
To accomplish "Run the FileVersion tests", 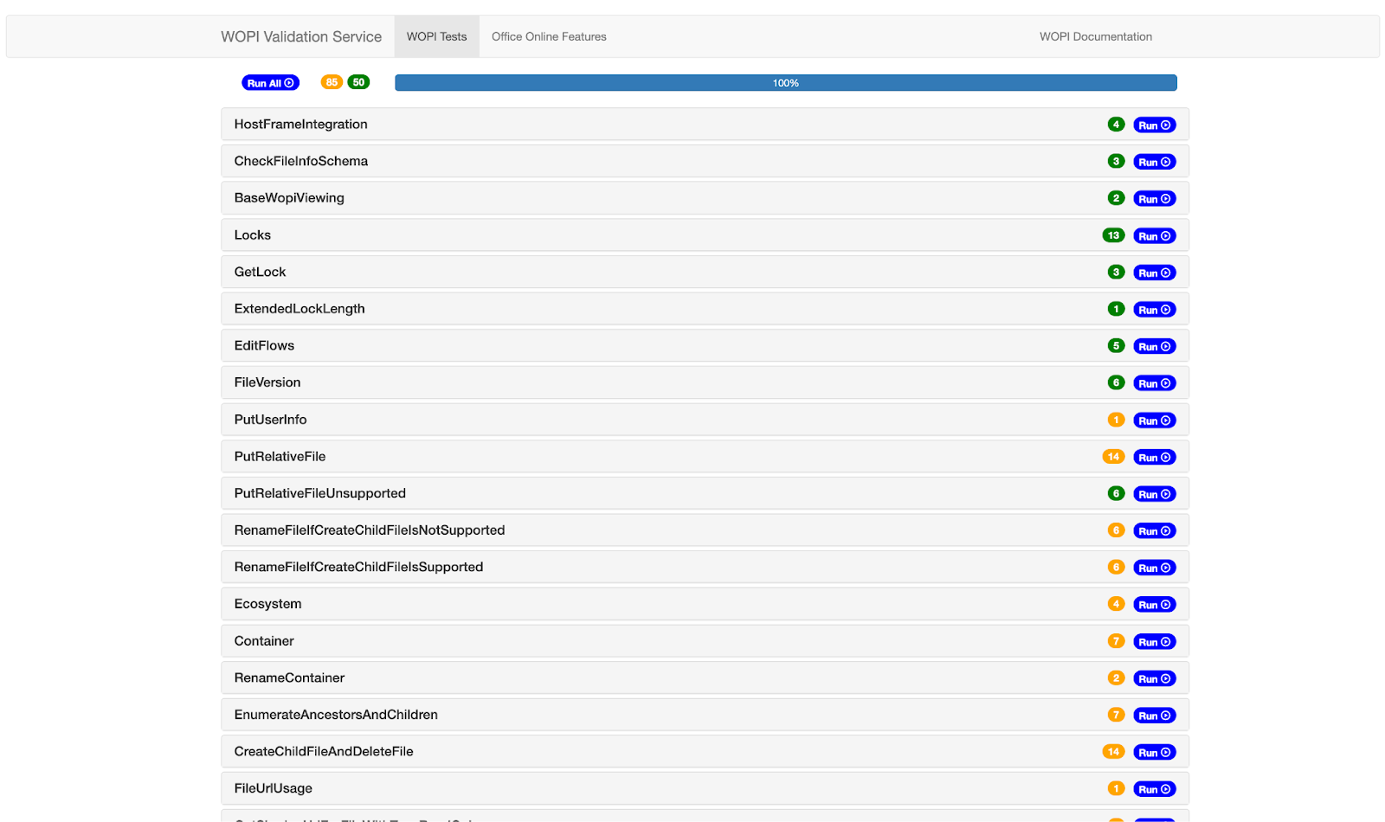I will (x=1154, y=383).
